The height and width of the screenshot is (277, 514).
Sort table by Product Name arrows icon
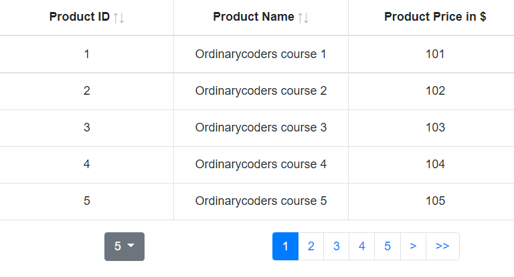click(x=303, y=17)
